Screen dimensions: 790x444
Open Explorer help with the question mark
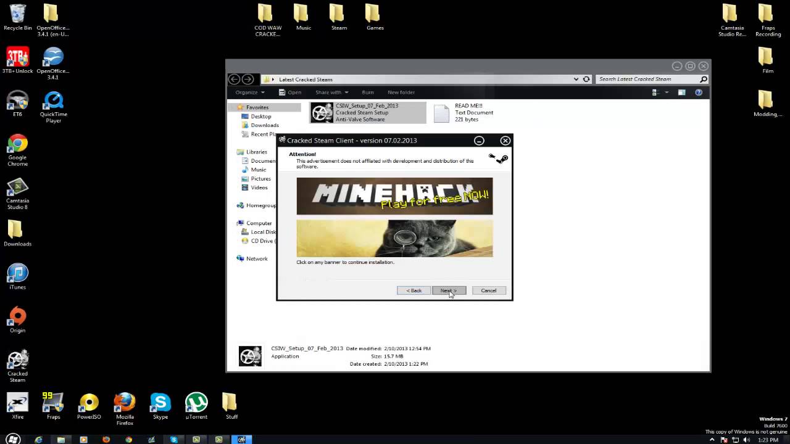point(699,92)
